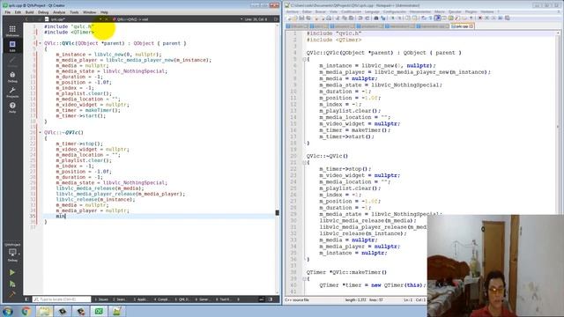Switch to Notepad++ taskbar icon
564x317 pixels.
coord(117,311)
